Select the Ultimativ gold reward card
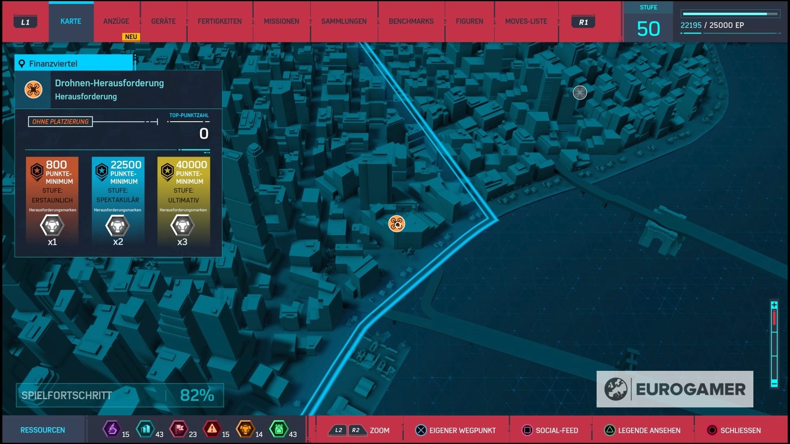The height and width of the screenshot is (444, 790). 184,201
